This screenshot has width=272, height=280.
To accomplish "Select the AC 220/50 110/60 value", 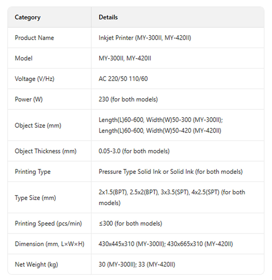I will (x=123, y=79).
